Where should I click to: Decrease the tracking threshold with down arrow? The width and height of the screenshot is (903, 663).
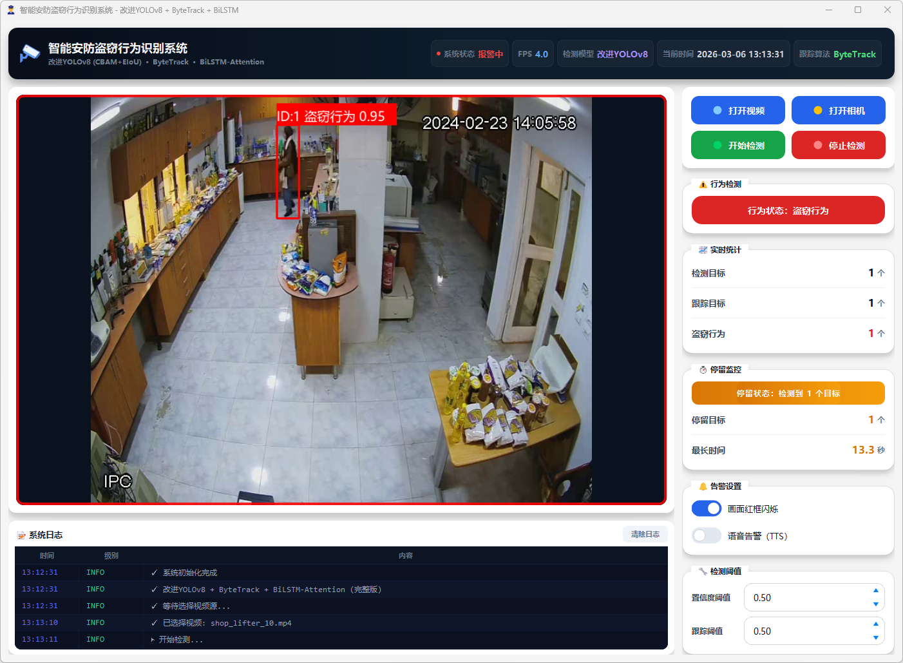[875, 638]
